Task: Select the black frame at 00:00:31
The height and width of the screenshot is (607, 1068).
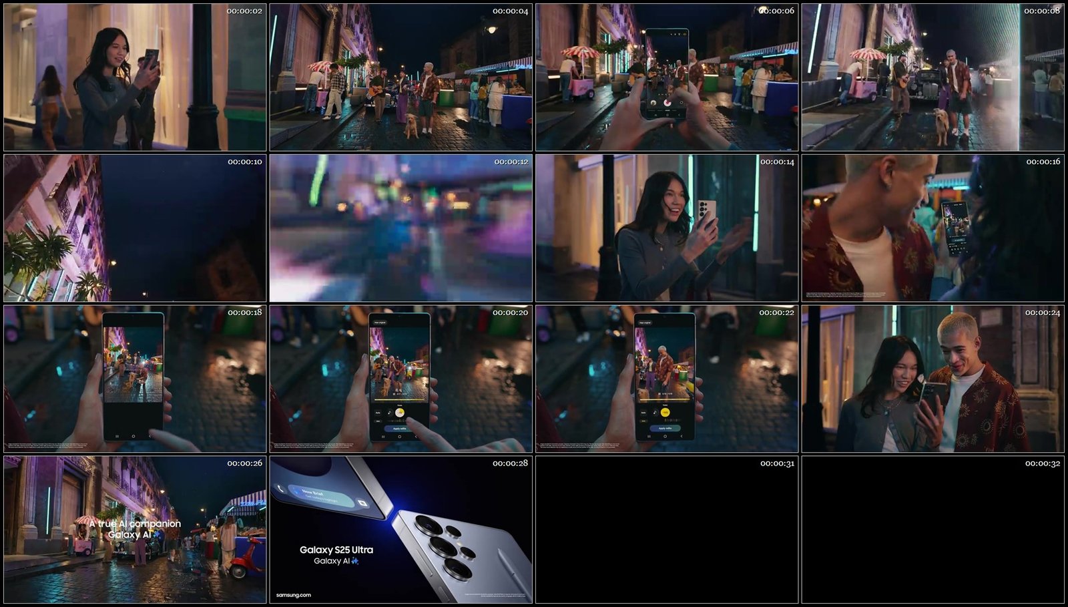Action: point(667,530)
